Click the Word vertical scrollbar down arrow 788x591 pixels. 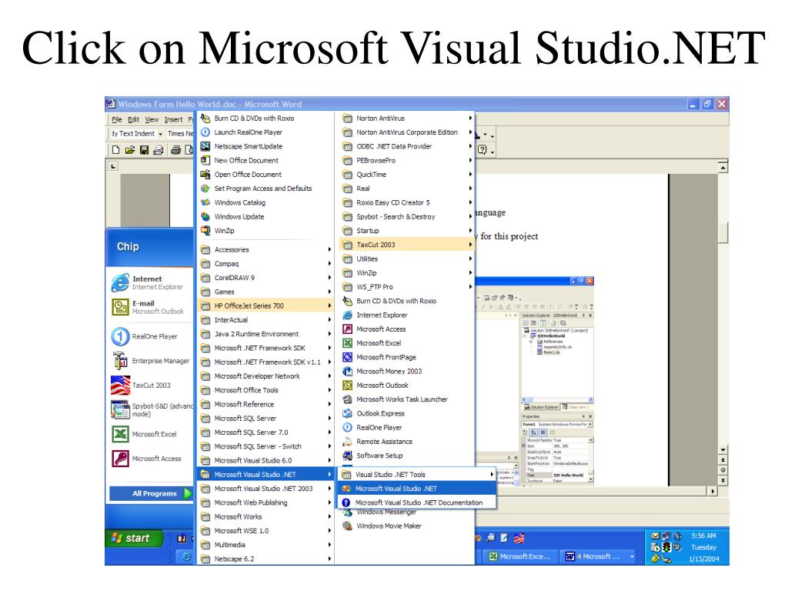tap(723, 449)
